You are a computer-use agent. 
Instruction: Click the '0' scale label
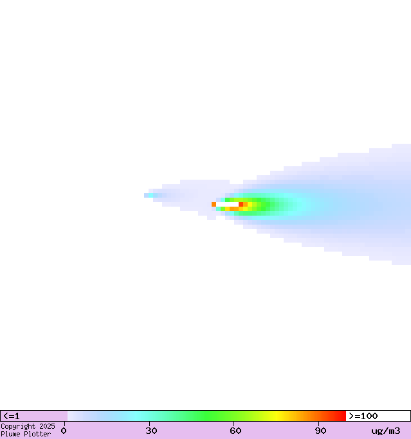pyautogui.click(x=64, y=431)
